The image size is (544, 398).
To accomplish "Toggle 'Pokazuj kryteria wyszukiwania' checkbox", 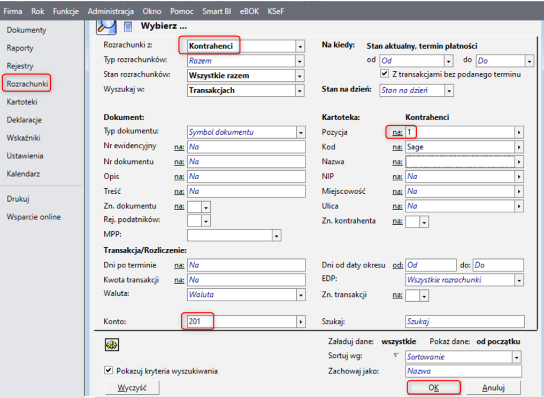I will tap(108, 370).
